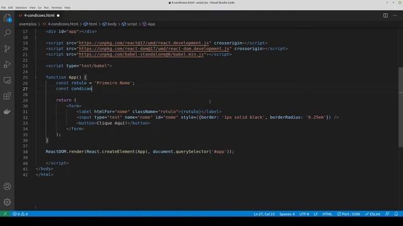
Task: Click 'const condicao' on line 27
Action: [x=74, y=89]
